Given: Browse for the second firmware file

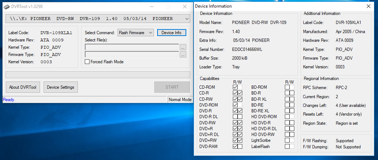Looking at the screenshot, I should tap(183, 55).
